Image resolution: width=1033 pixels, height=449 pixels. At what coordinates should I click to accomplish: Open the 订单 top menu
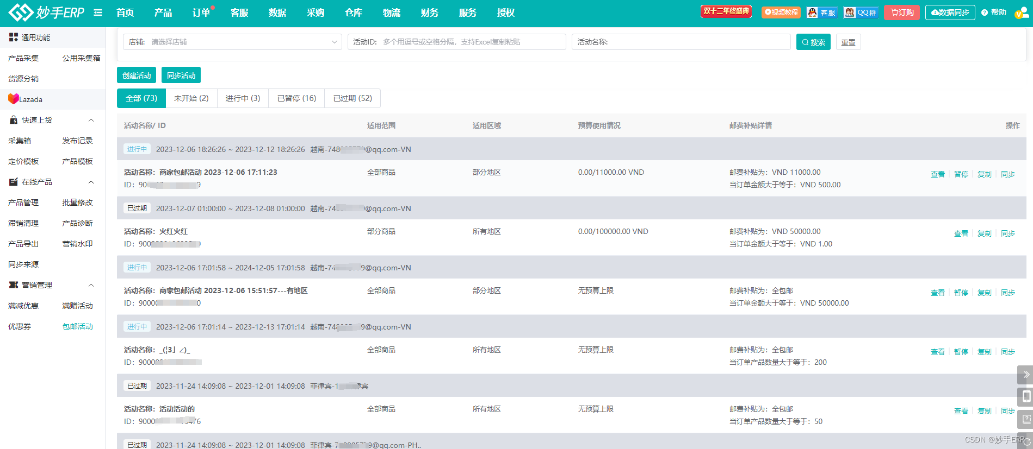pyautogui.click(x=201, y=12)
